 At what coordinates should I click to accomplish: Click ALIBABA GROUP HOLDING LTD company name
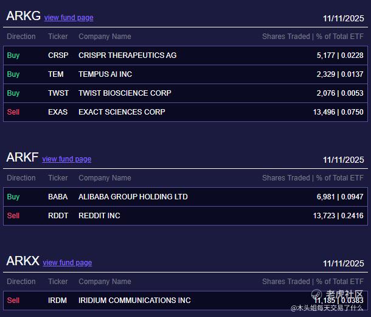133,197
